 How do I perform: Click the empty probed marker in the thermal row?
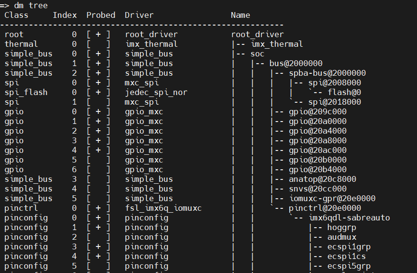point(98,44)
